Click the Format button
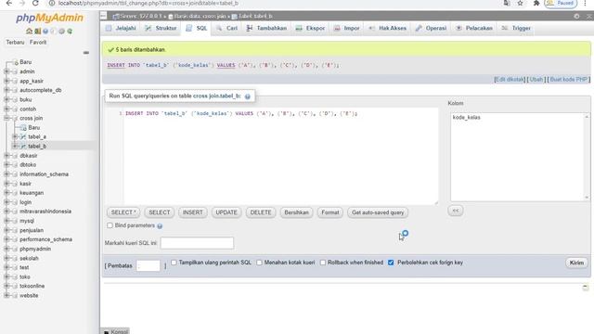The width and height of the screenshot is (594, 334). [x=330, y=212]
